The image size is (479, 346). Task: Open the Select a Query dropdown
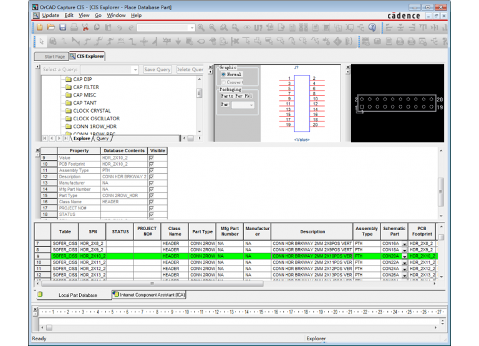point(135,70)
